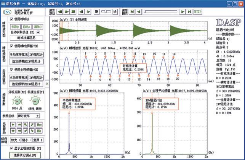Toggle 显示全程波形图 checkbox
The image size is (245, 160).
click(x=11, y=148)
